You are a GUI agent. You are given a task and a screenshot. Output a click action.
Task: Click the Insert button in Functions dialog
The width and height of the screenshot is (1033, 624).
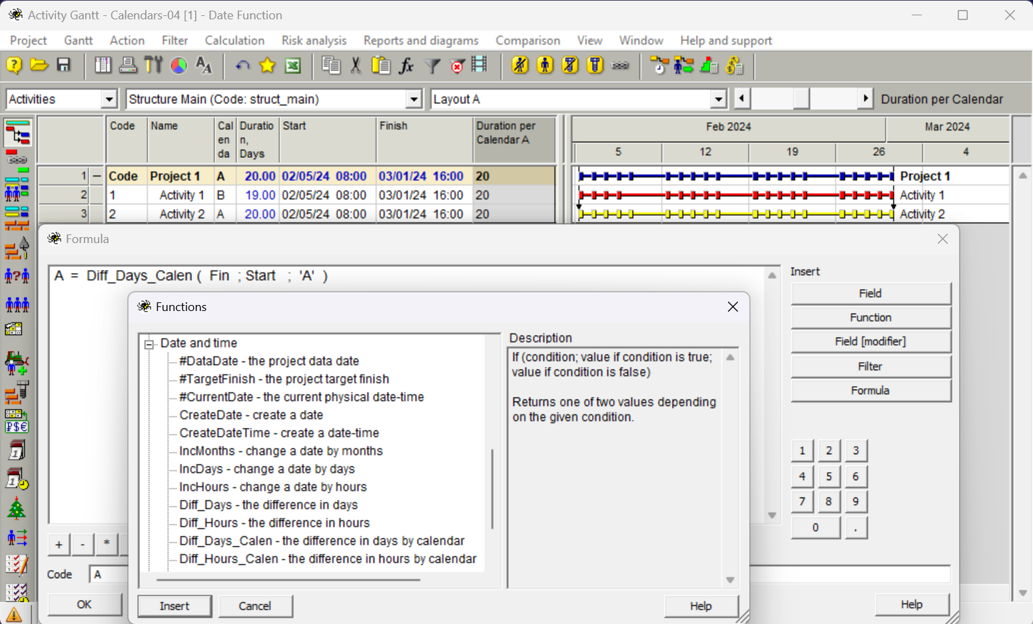[174, 606]
